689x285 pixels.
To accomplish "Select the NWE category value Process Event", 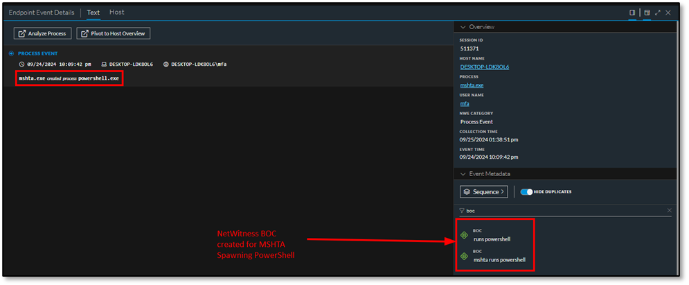I will [x=476, y=122].
